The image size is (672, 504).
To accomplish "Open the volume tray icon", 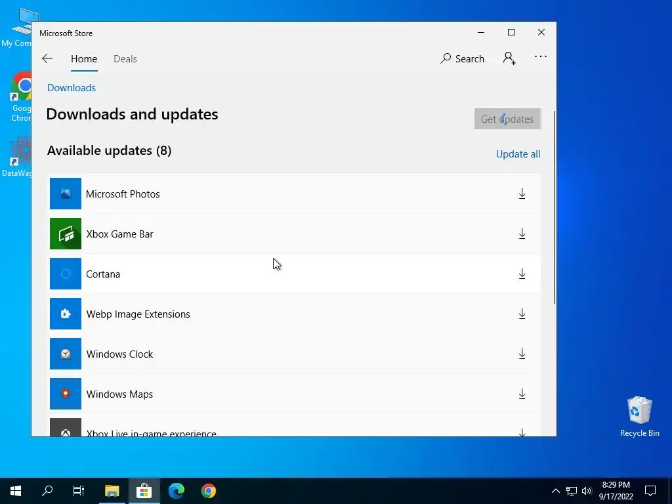I will (x=587, y=491).
